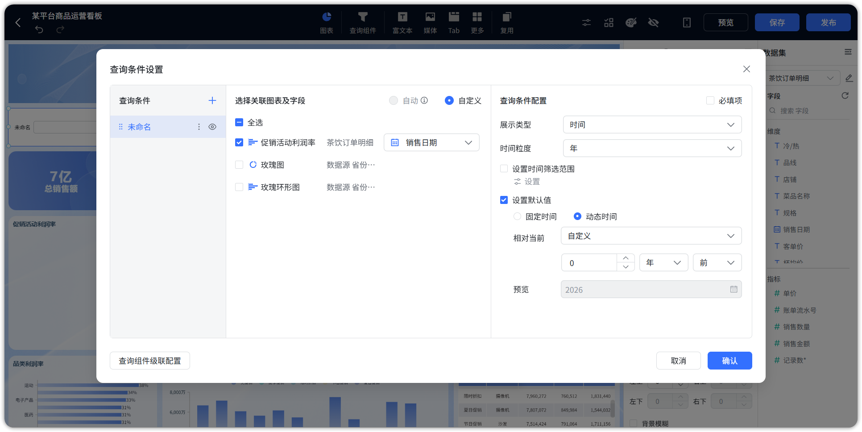Click the 查询组件级联配置 button
This screenshot has height=432, width=862.
[150, 361]
